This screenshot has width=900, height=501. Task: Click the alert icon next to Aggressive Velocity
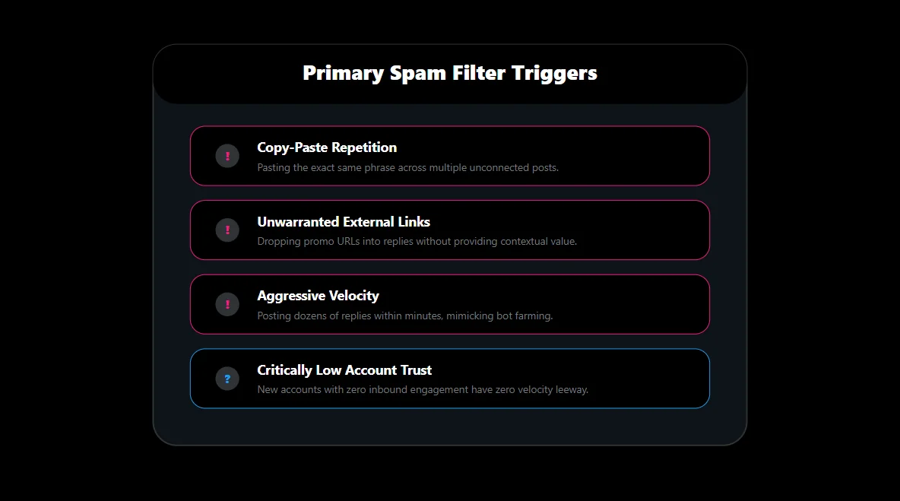(227, 304)
